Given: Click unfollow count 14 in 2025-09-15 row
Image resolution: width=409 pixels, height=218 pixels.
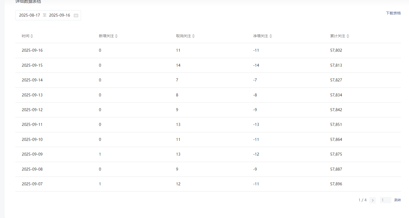Looking at the screenshot, I should point(178,65).
